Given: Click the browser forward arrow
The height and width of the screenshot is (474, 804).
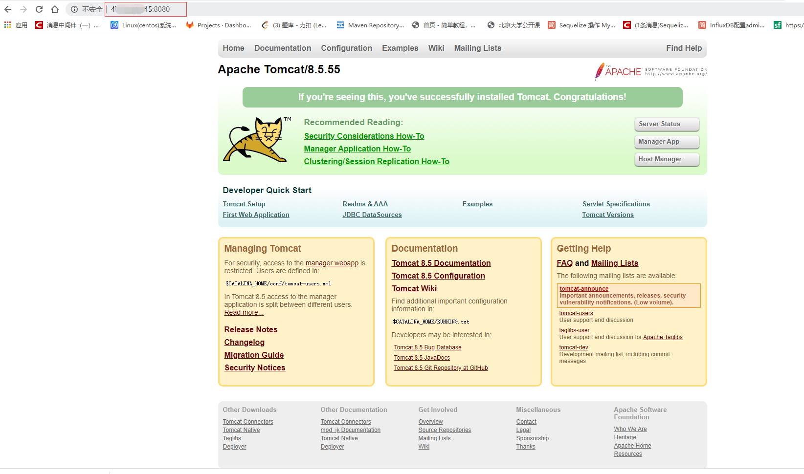Looking at the screenshot, I should (x=23, y=9).
